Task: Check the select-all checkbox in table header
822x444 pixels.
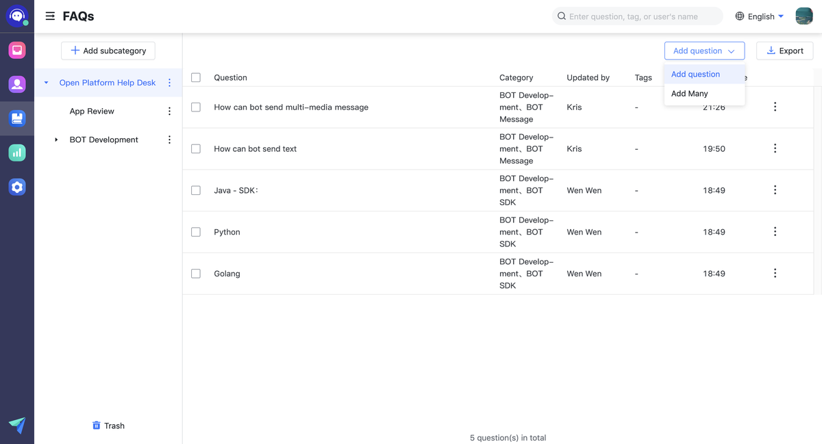Action: click(196, 77)
